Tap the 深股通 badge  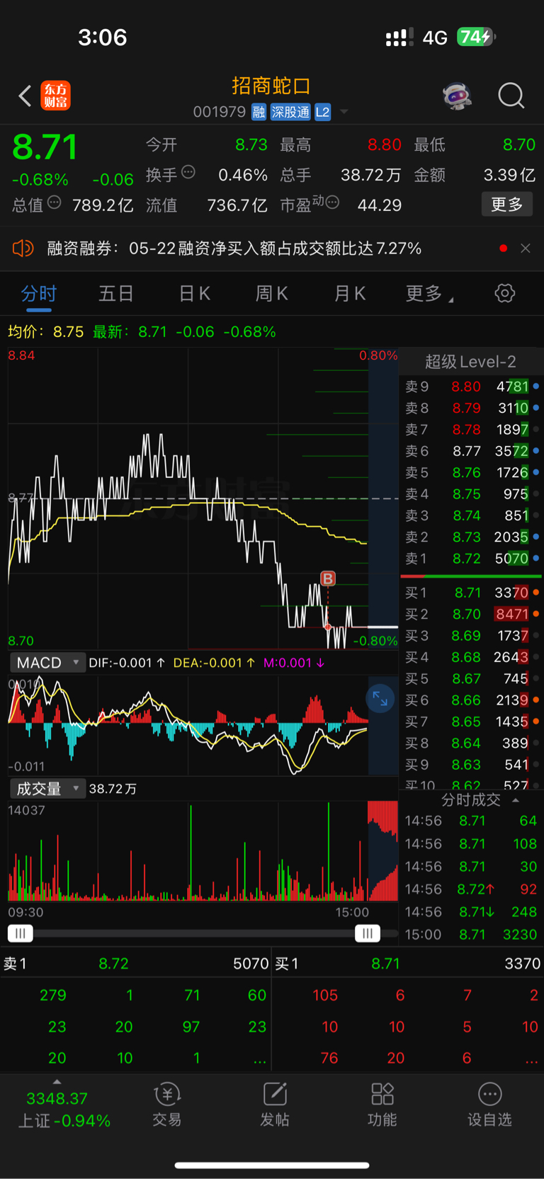[290, 112]
